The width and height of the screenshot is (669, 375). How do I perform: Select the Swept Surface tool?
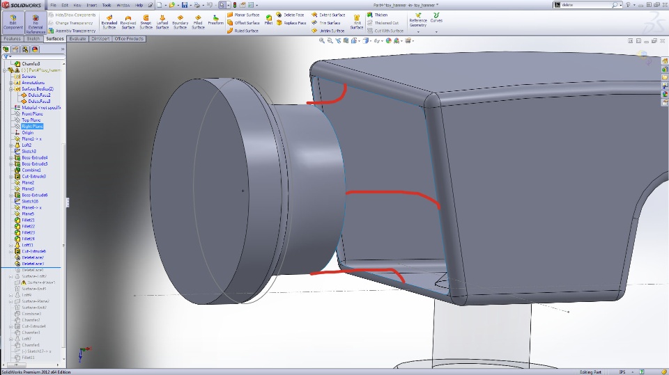click(146, 22)
